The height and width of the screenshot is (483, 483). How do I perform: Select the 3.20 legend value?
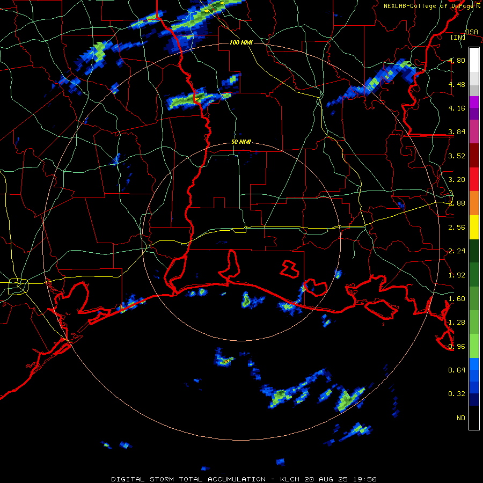coord(457,180)
